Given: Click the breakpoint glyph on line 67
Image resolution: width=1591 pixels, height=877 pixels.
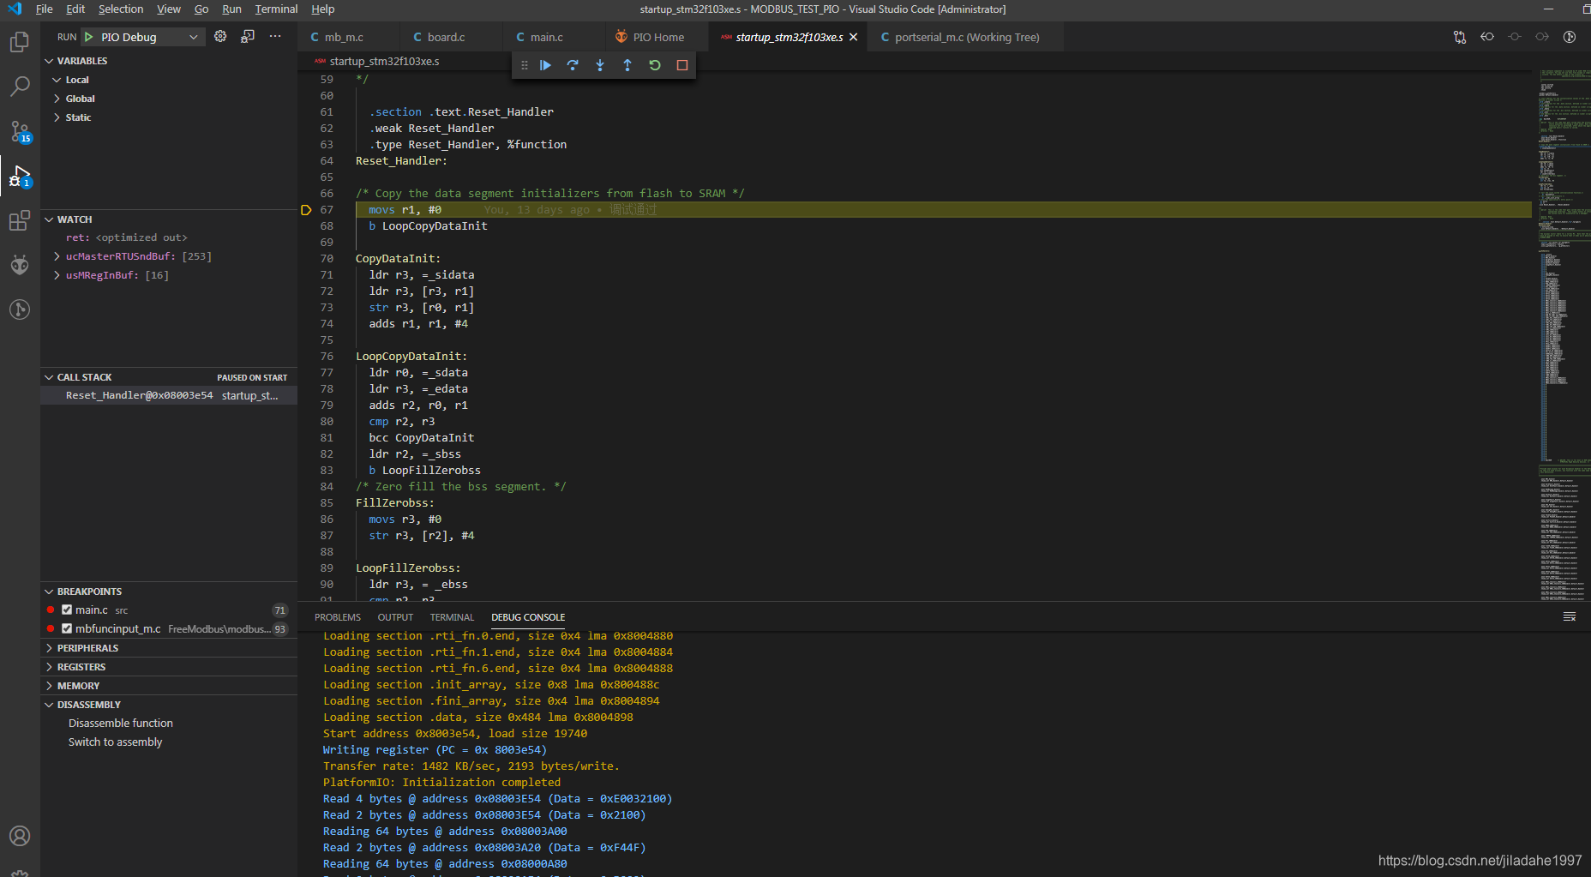Looking at the screenshot, I should [x=306, y=210].
